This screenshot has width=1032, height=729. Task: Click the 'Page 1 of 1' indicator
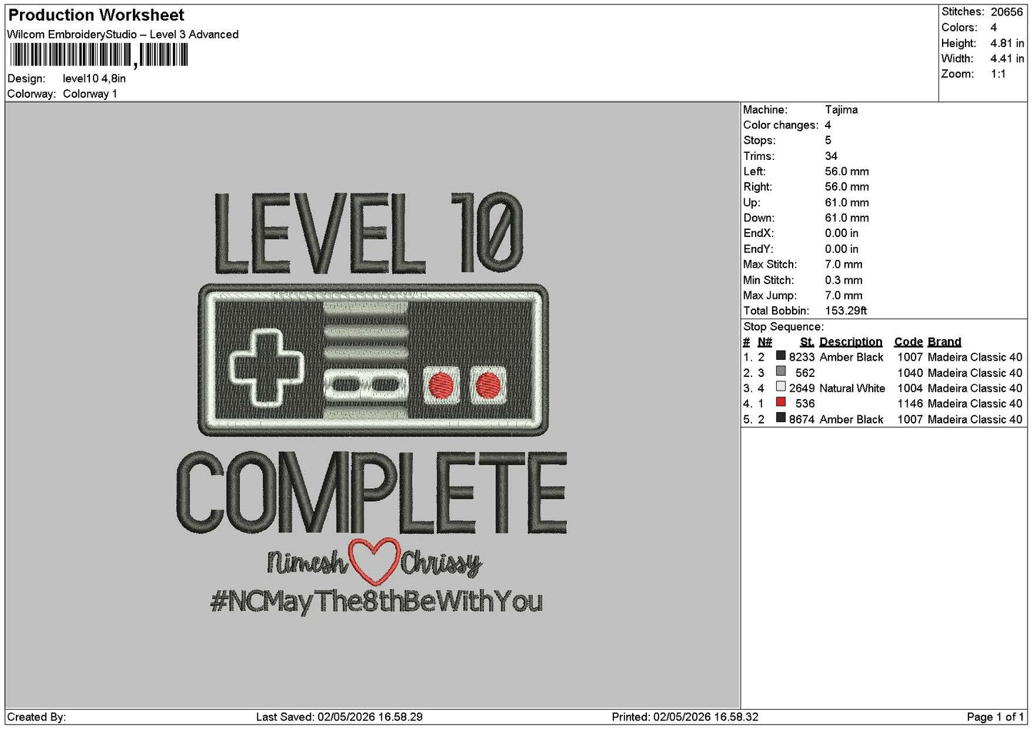pos(995,717)
